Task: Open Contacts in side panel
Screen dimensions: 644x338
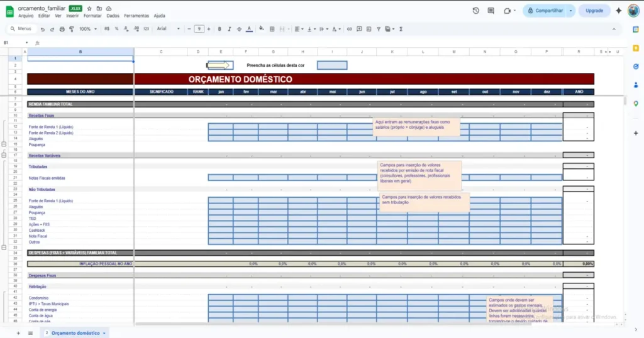Action: point(636,85)
